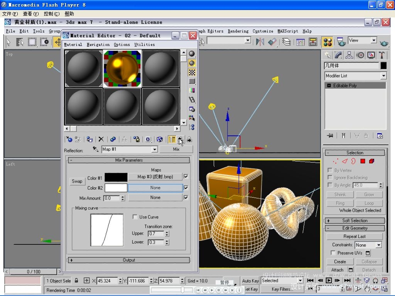The height and width of the screenshot is (296, 395).
Task: Click the Repeat Last button
Action: [x=354, y=237]
